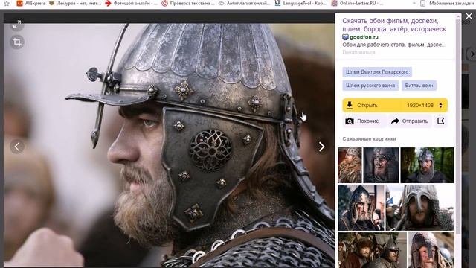This screenshot has height=268, width=476.
Task: Select the Витязь воин tag
Action: click(x=419, y=86)
